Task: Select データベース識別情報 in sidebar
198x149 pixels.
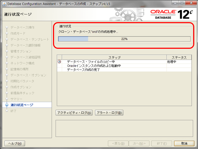Action: point(25,45)
